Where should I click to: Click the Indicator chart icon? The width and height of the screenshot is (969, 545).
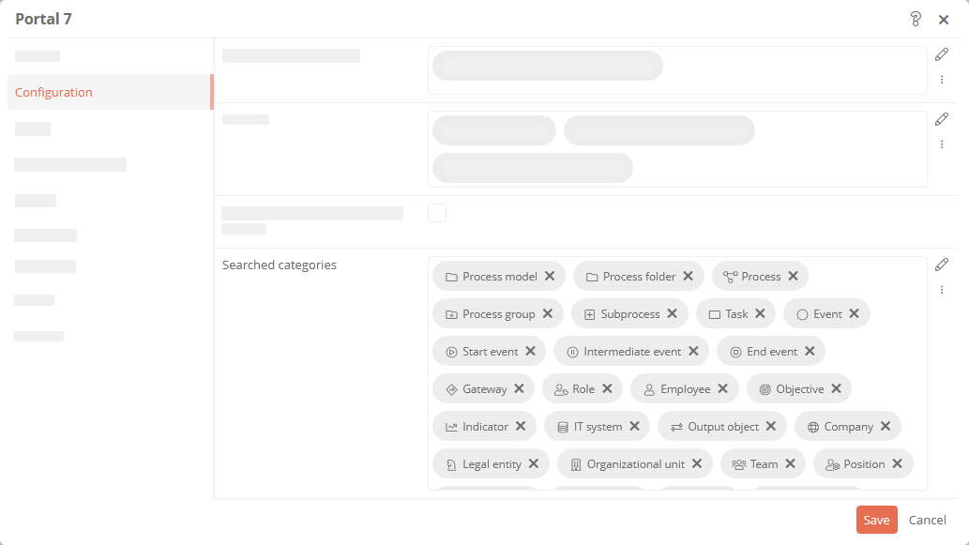(452, 427)
